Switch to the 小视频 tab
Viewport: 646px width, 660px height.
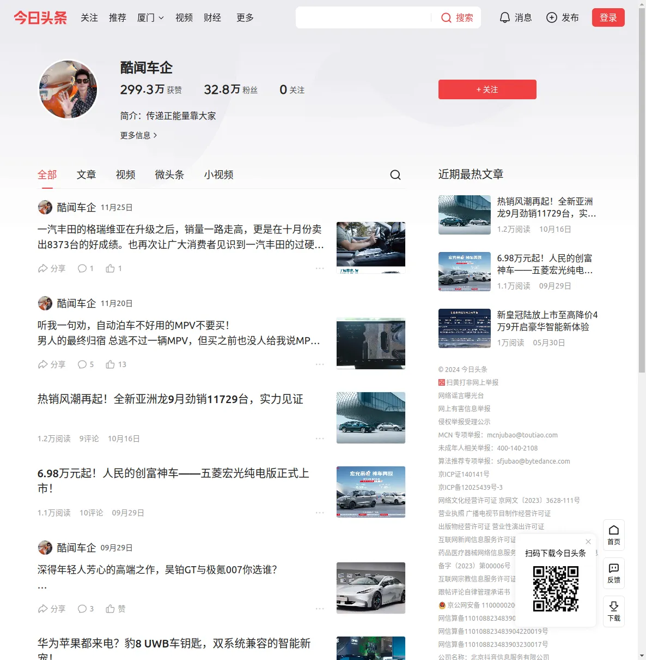(219, 175)
